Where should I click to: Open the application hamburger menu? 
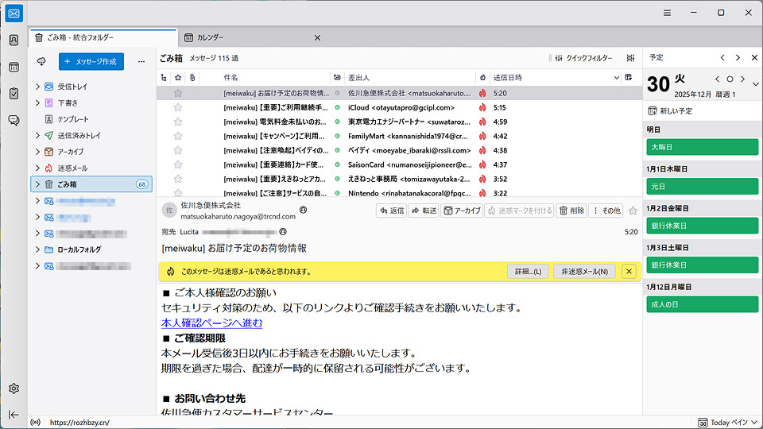click(668, 13)
